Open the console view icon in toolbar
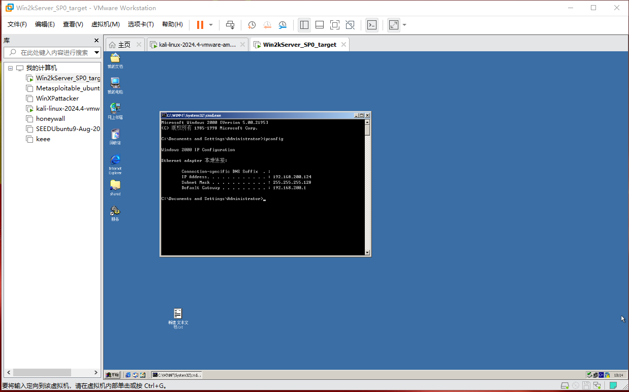Screen dimensions: 629x392 coord(372,25)
